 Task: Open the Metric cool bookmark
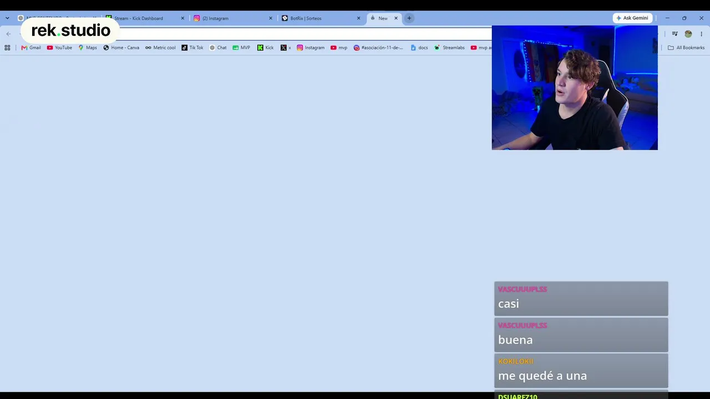click(x=160, y=48)
